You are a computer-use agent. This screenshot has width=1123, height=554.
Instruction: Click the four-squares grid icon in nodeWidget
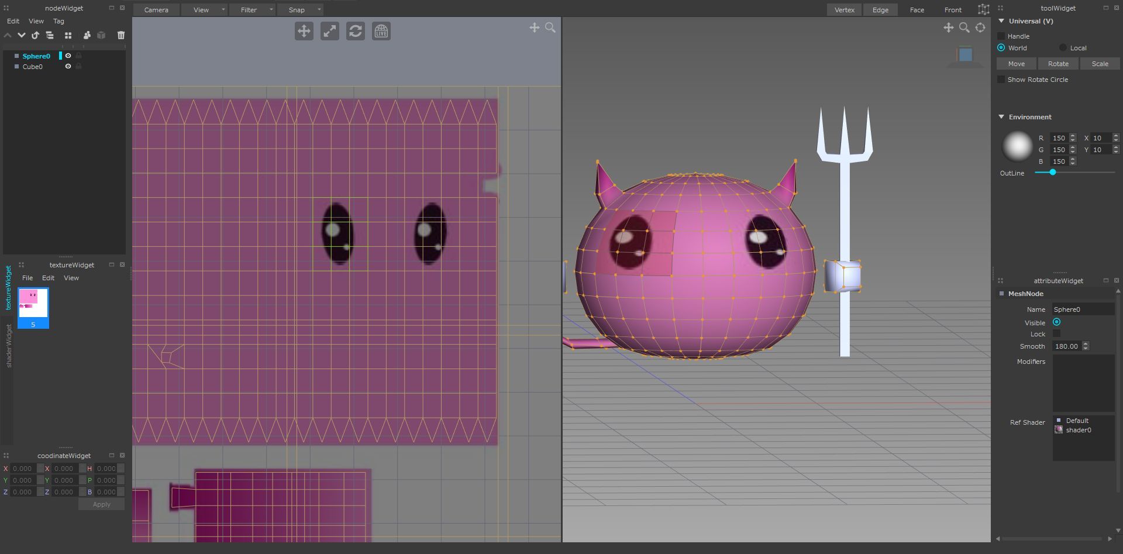[x=68, y=35]
